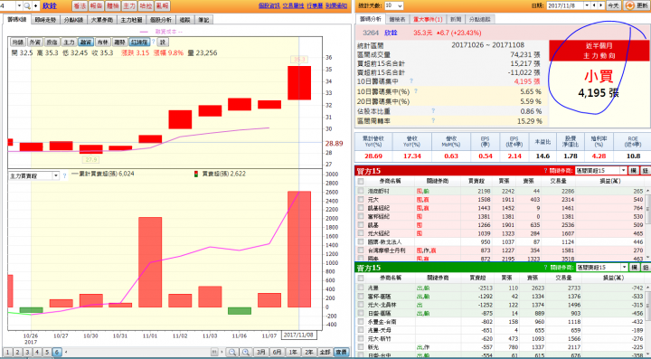651x359 pixels.
Task: Switch to the 重大事件(1) tab
Action: (x=428, y=19)
